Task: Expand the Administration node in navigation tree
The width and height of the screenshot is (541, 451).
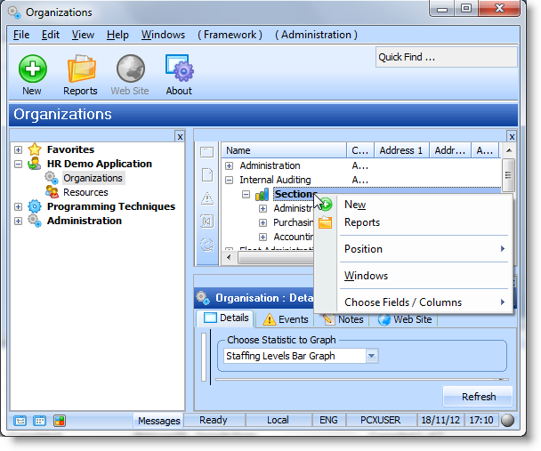Action: coord(19,221)
